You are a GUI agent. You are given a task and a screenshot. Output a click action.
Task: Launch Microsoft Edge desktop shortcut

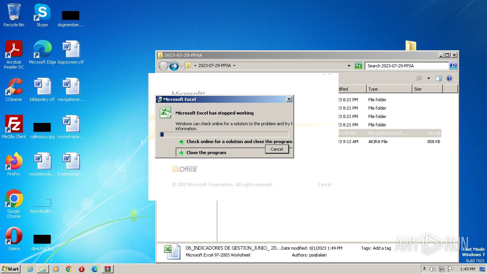(x=42, y=52)
